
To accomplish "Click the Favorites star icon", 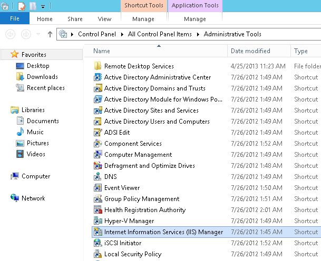I will (14, 54).
